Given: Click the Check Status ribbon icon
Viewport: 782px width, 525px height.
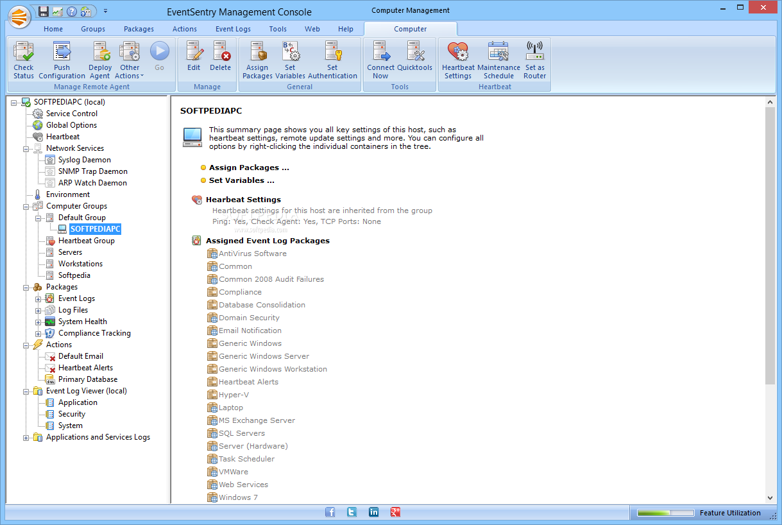Looking at the screenshot, I should click(x=24, y=60).
